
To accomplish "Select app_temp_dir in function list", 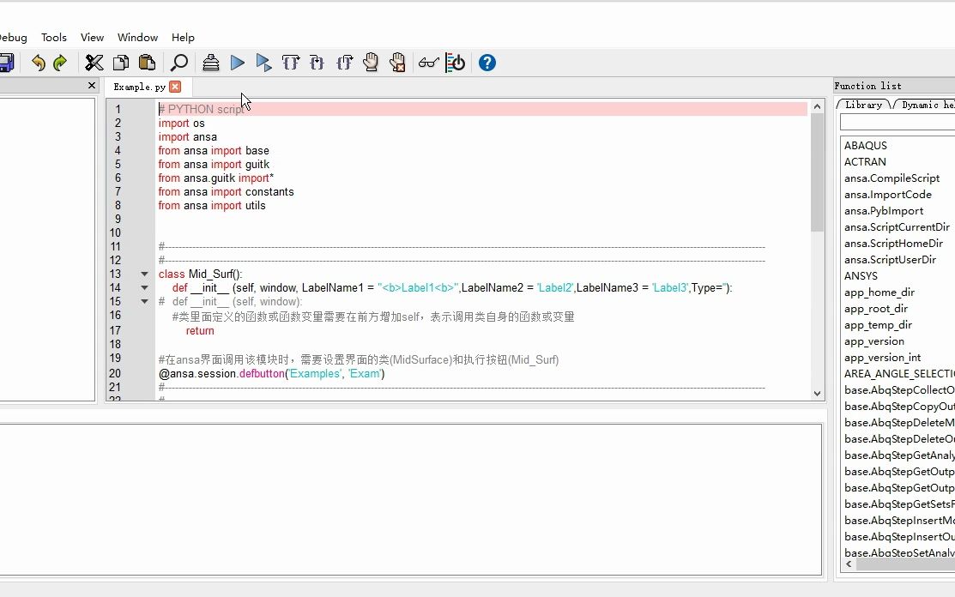I will (x=878, y=325).
